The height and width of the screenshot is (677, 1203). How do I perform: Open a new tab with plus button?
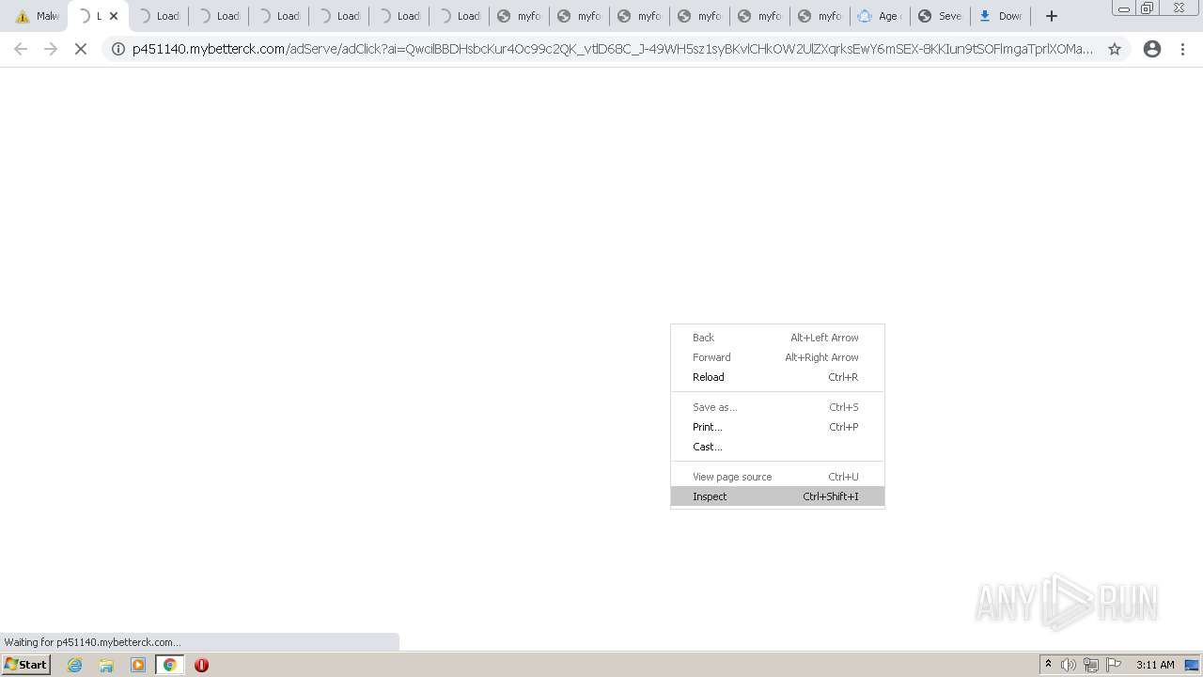coord(1052,16)
